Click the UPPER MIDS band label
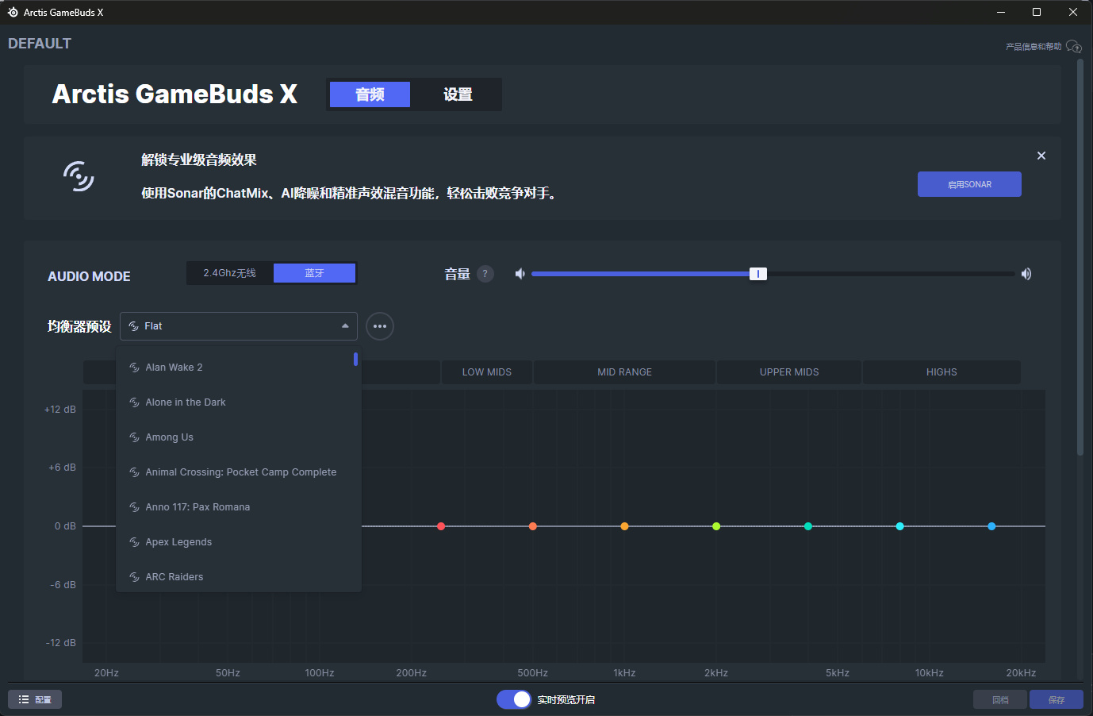 tap(789, 372)
